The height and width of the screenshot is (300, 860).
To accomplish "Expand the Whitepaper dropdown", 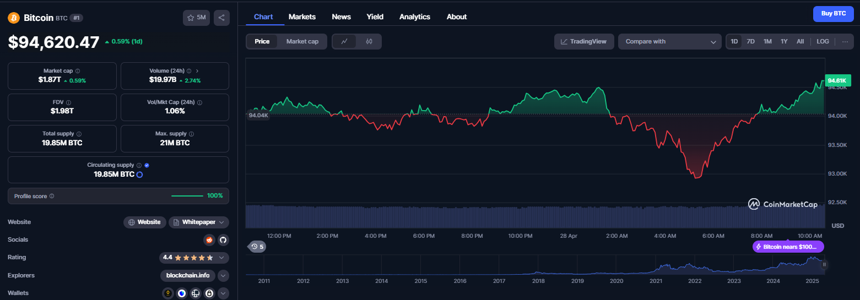I will pyautogui.click(x=199, y=222).
